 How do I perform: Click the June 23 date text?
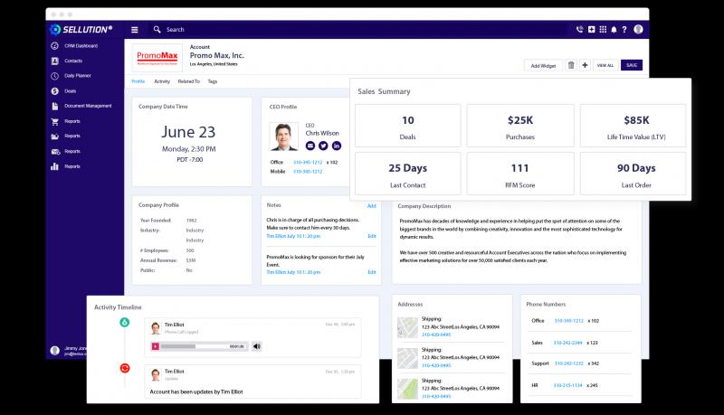[188, 132]
